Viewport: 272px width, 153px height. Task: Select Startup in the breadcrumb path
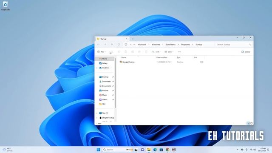[199, 44]
